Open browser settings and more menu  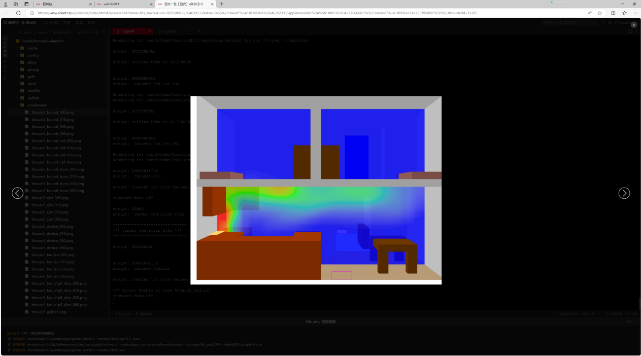(635, 13)
